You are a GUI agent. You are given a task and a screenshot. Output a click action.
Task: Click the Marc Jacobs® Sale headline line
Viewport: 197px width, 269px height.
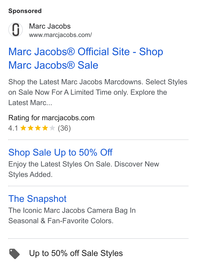pos(53,65)
